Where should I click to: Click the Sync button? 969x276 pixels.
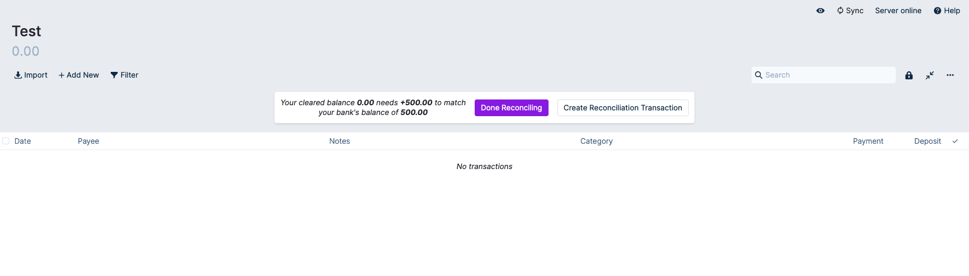click(x=850, y=11)
